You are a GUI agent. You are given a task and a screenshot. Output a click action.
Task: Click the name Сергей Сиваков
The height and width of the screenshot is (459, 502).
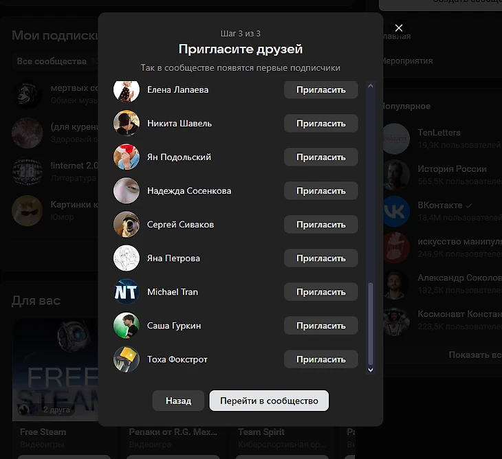[x=180, y=225]
